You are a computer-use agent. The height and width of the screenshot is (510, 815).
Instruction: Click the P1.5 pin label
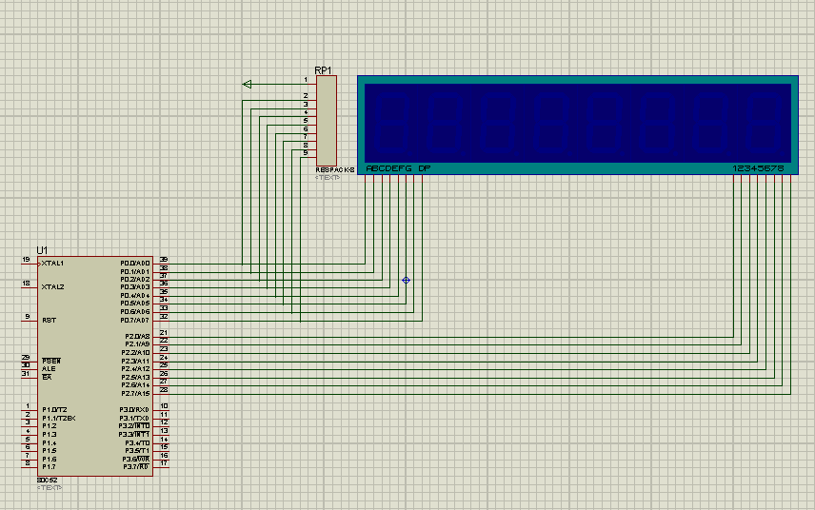[50, 451]
